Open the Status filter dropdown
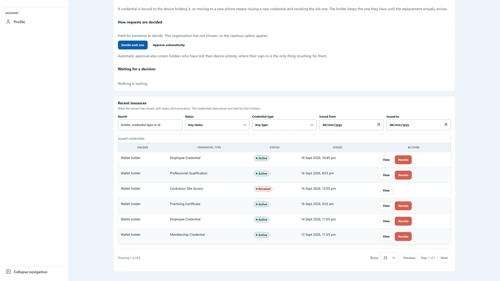 click(217, 125)
